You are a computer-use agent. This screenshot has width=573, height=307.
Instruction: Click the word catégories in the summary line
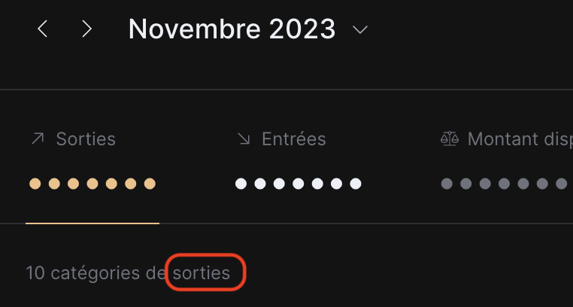point(95,273)
